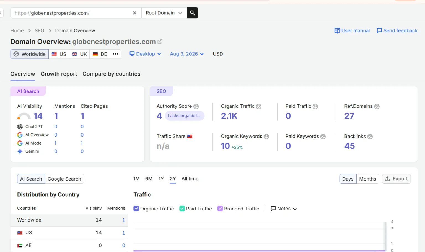Click the Authority Score globe icon
425x252 pixels.
point(196,106)
